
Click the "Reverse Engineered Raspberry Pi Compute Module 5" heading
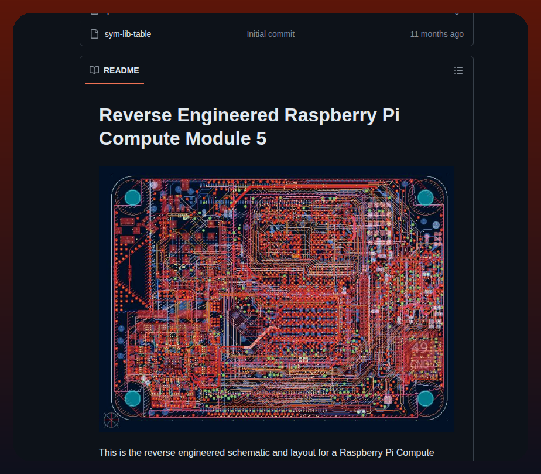(249, 127)
